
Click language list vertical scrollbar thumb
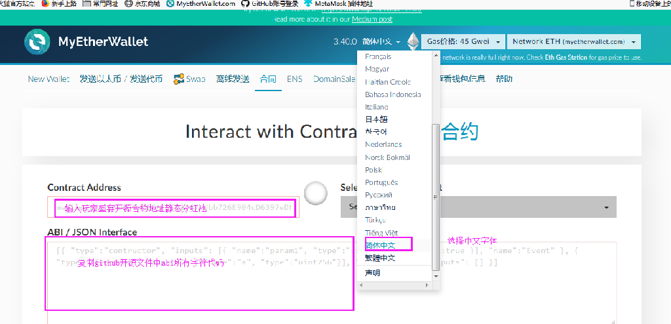[x=436, y=197]
